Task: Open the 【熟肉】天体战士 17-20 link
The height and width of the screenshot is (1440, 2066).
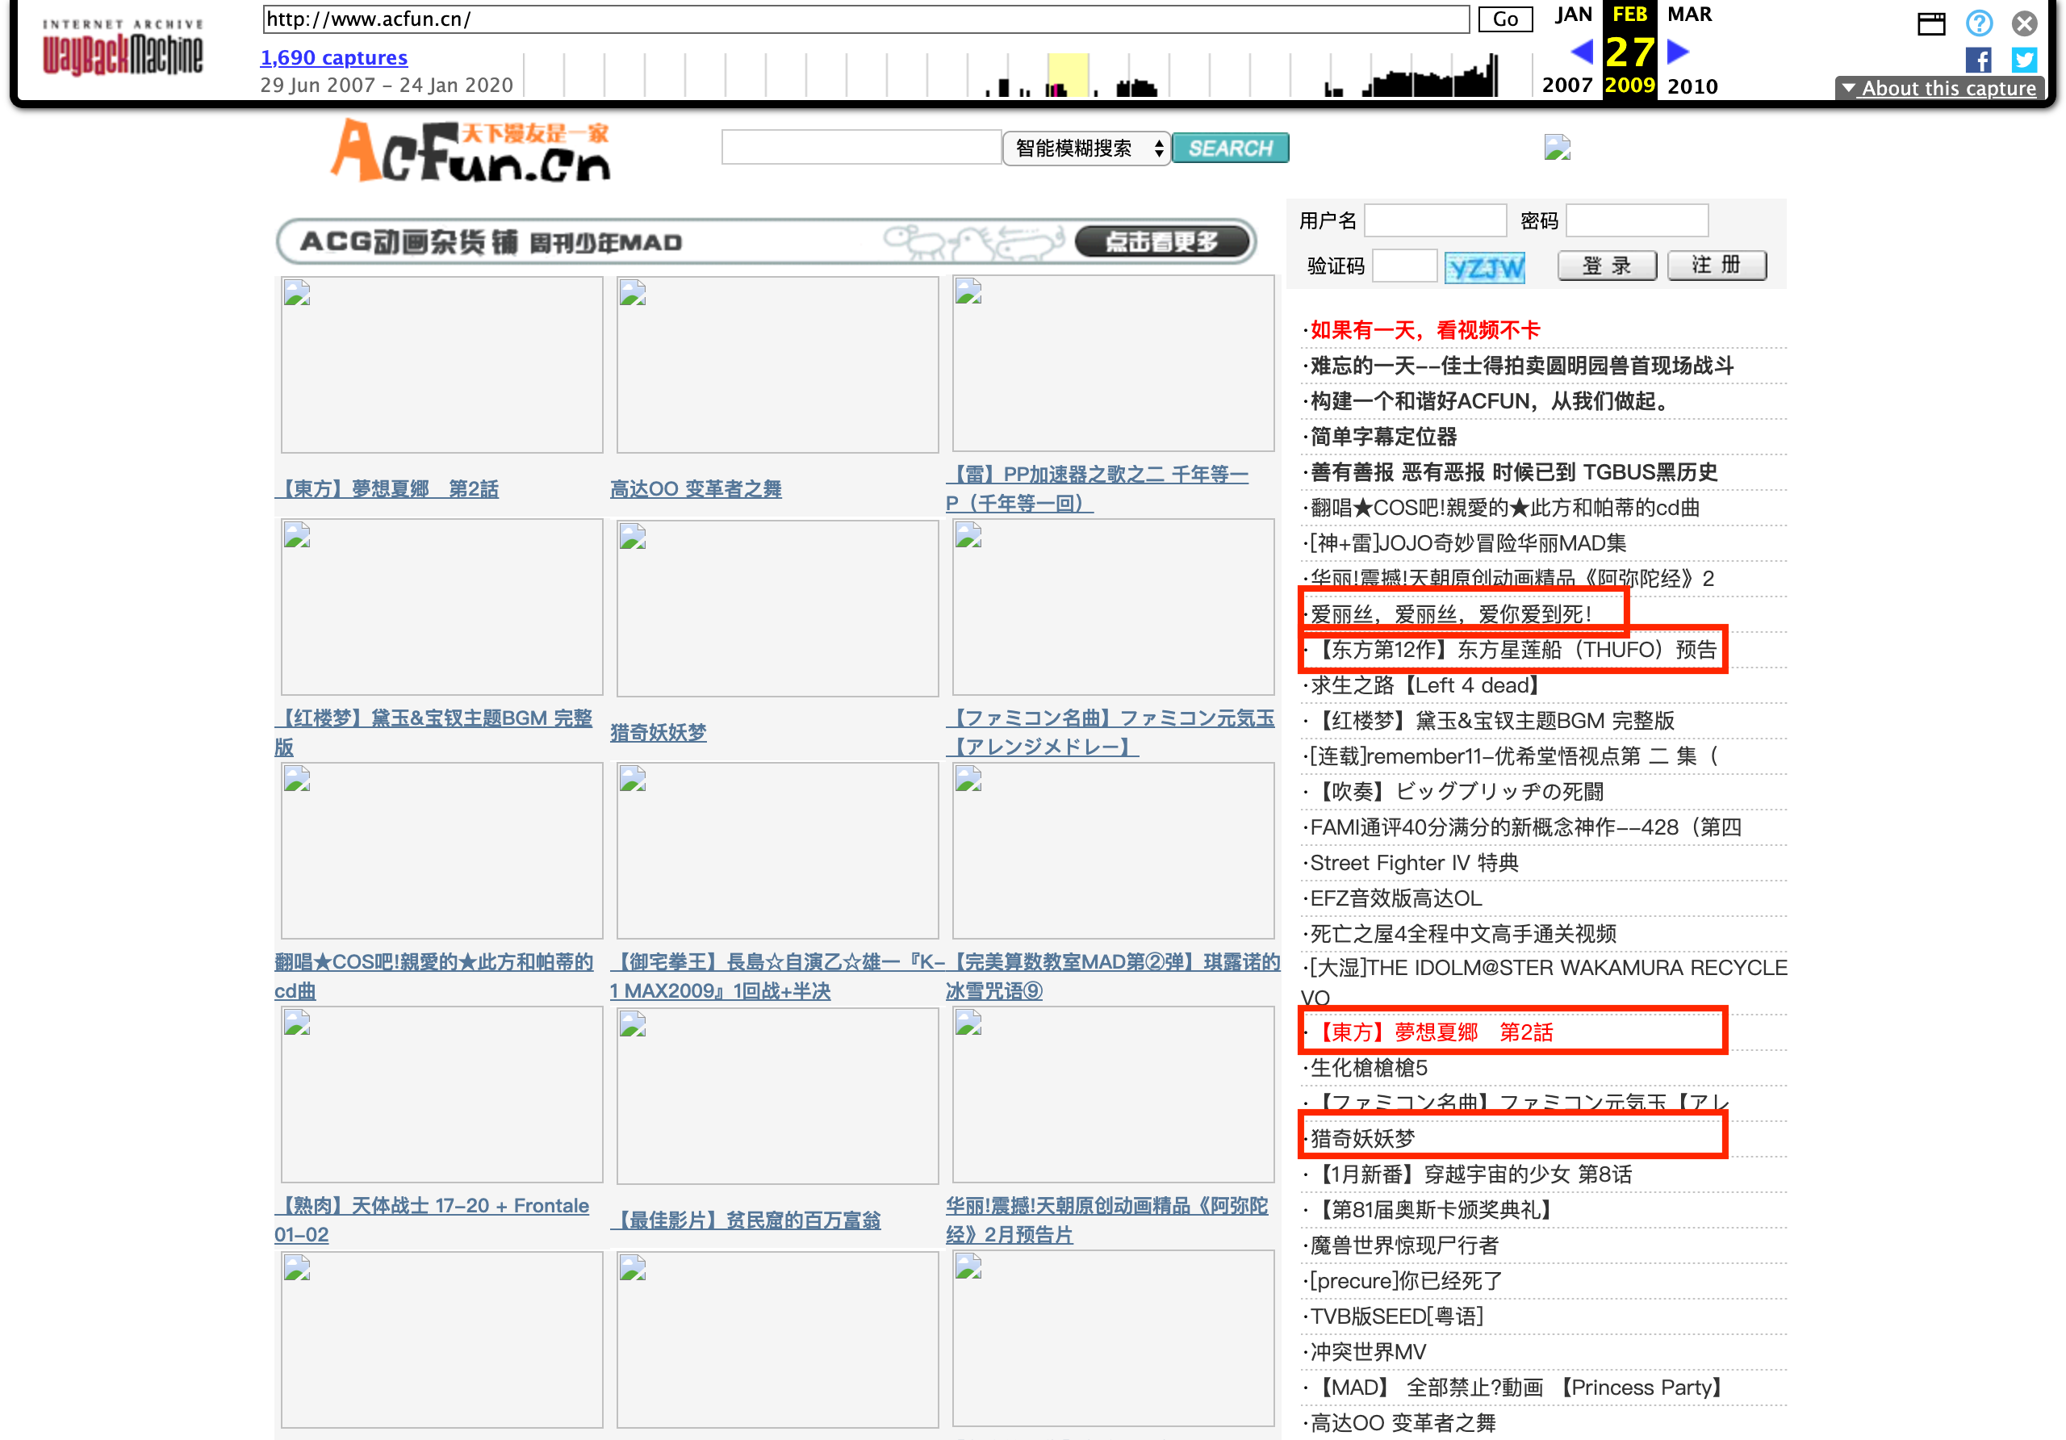Action: 432,1220
